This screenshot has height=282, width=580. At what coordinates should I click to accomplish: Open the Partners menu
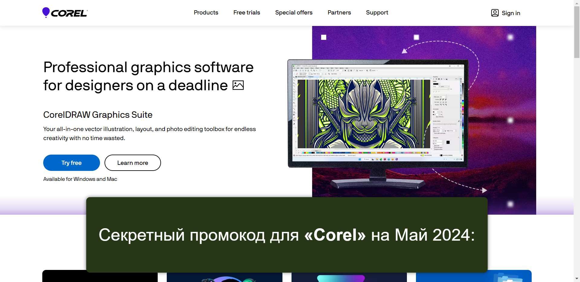tap(339, 12)
